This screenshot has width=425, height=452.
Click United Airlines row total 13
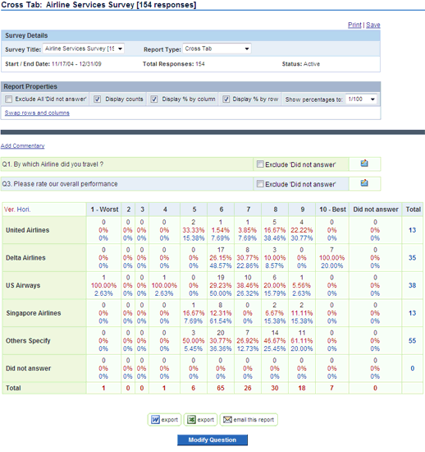413,230
